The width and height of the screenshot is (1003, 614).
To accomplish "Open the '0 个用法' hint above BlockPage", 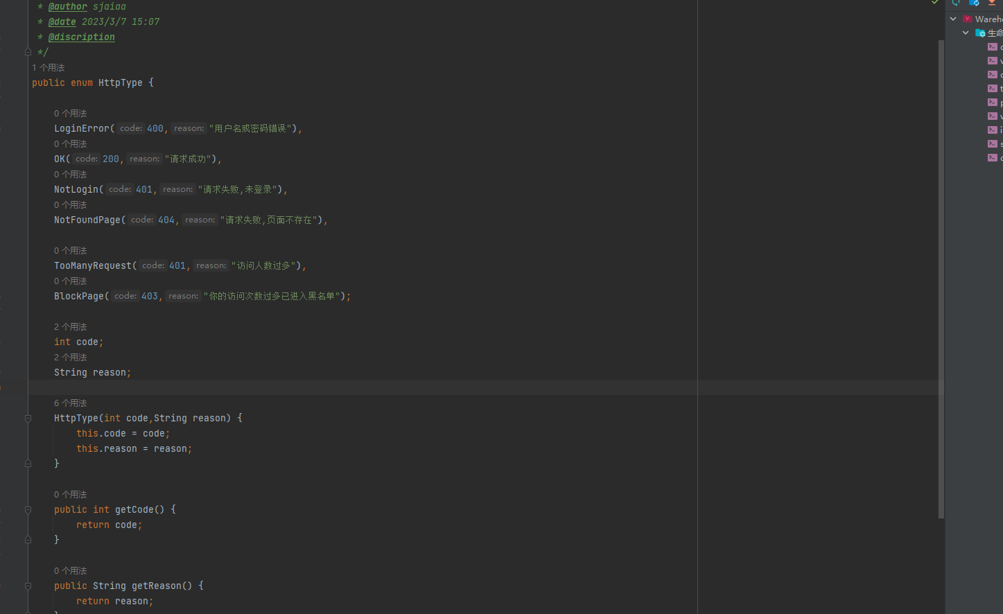I will 71,281.
